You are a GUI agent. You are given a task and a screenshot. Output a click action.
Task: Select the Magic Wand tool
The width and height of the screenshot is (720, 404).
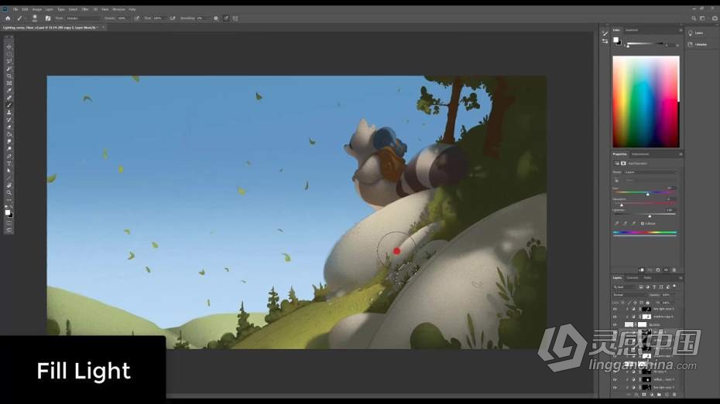pos(9,69)
